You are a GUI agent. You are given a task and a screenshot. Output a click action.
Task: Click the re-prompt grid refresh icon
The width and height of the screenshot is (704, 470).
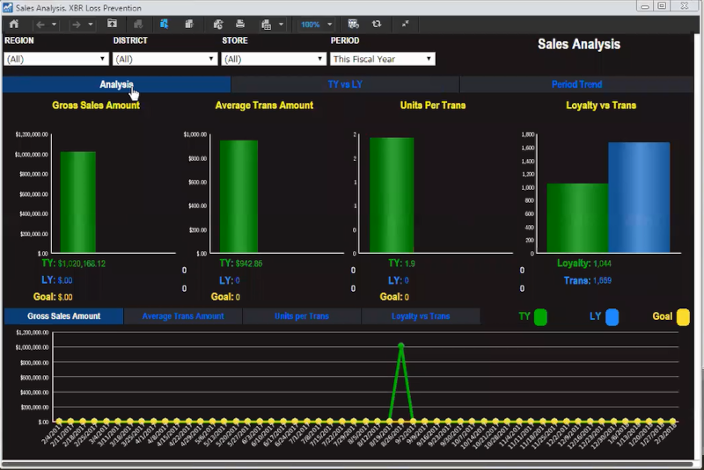pyautogui.click(x=354, y=25)
